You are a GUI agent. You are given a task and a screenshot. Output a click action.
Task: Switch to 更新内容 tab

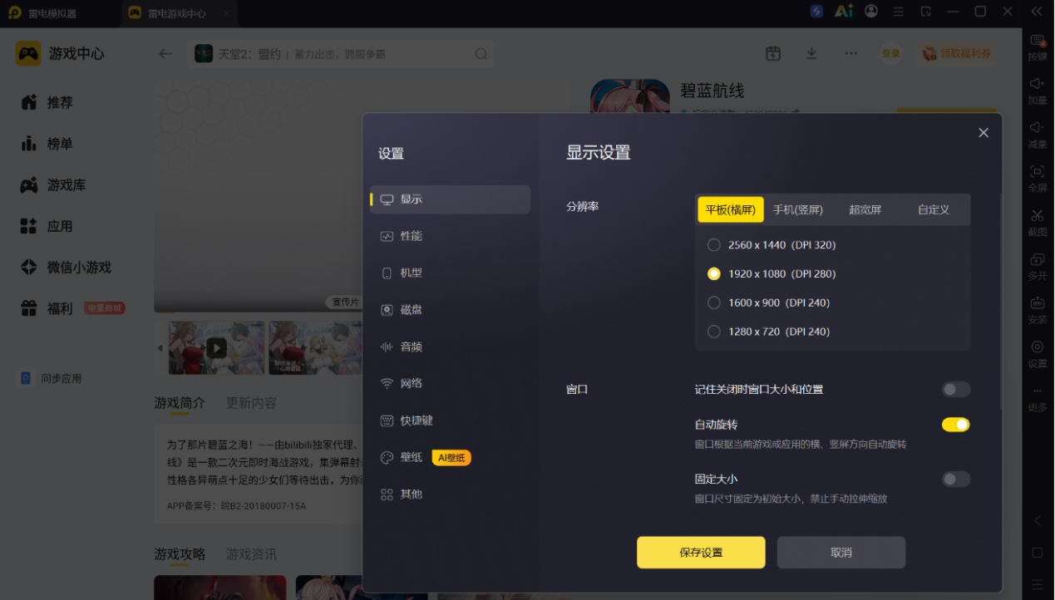click(x=251, y=403)
